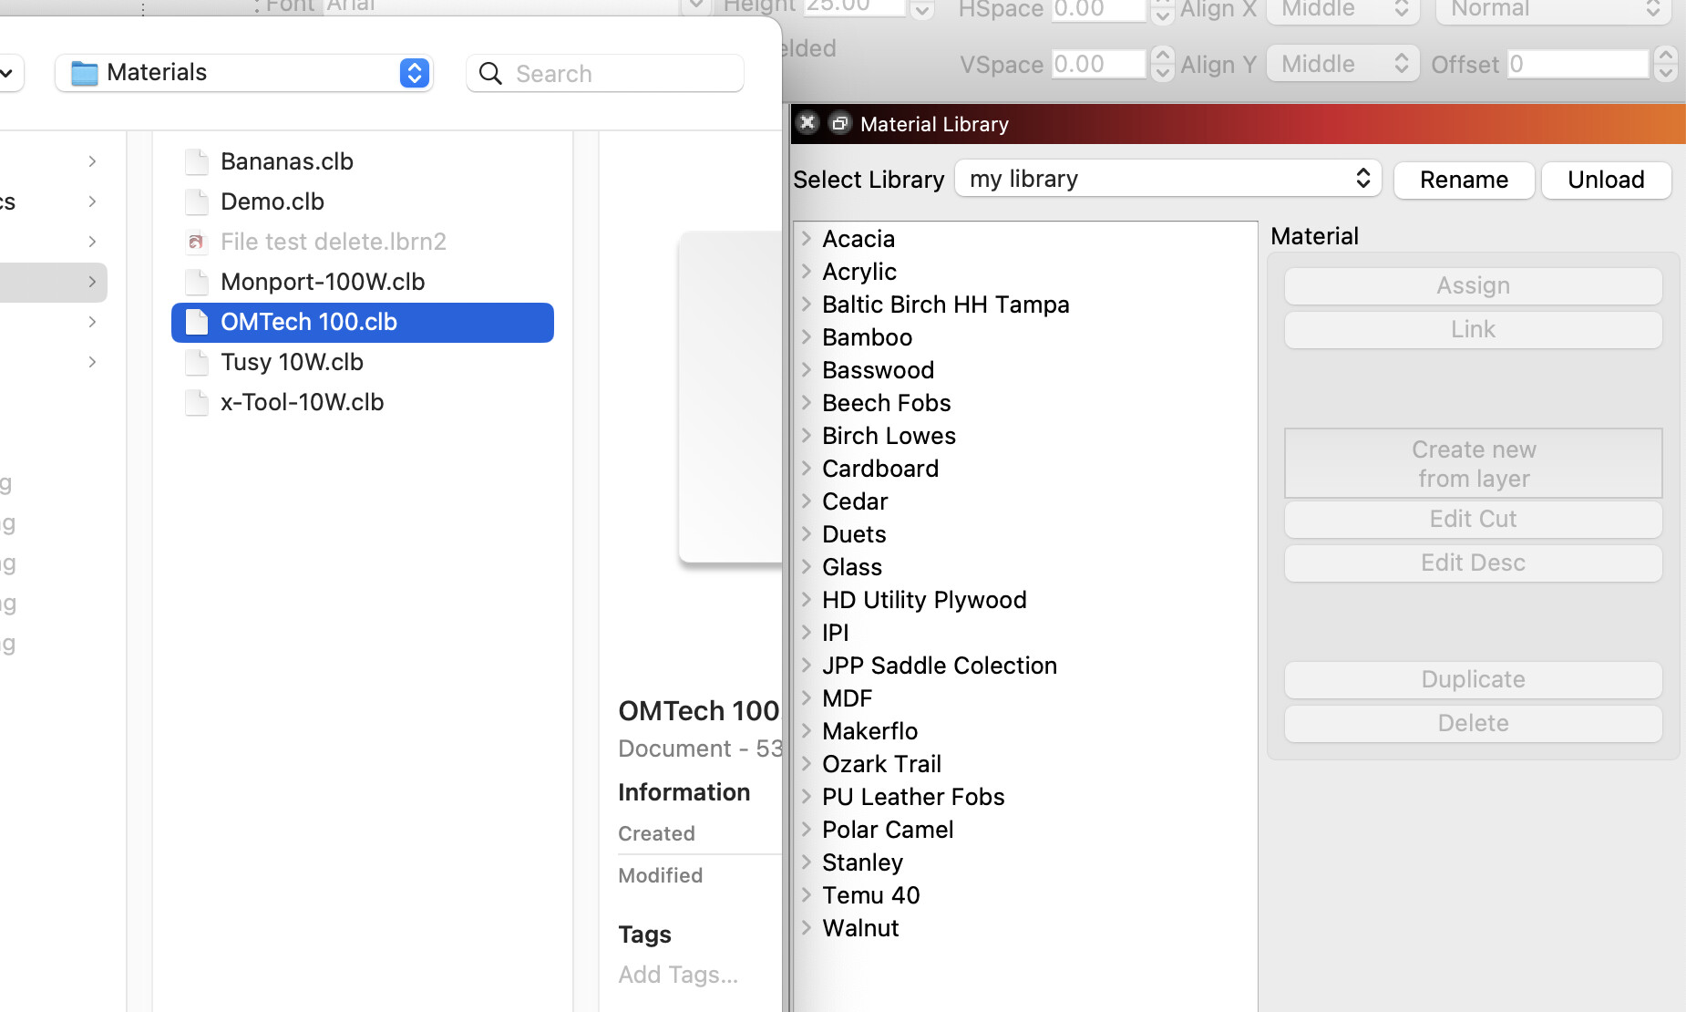The height and width of the screenshot is (1012, 1686).
Task: Click the highlighted sidebar folder chevron
Action: 92,282
